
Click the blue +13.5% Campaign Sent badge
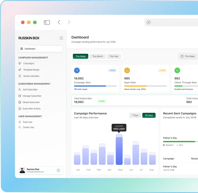tap(112, 70)
